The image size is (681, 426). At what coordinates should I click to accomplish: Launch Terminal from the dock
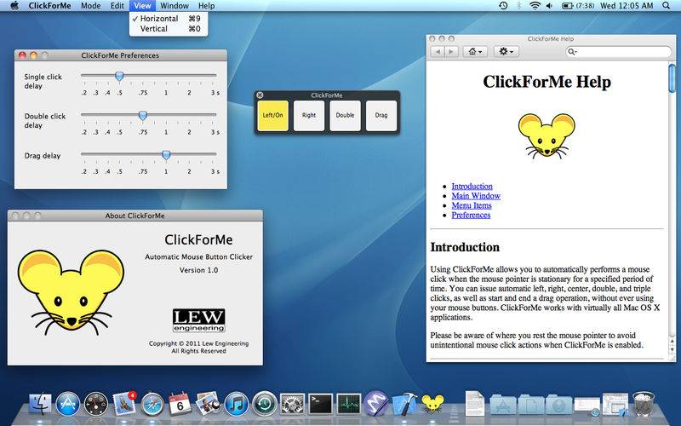point(321,404)
